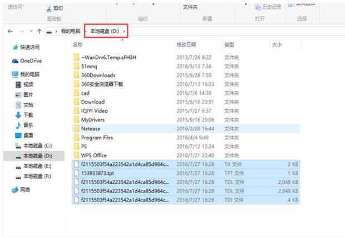Click 我的电脑 in the address breadcrumb
This screenshot has height=237, width=345.
point(70,31)
